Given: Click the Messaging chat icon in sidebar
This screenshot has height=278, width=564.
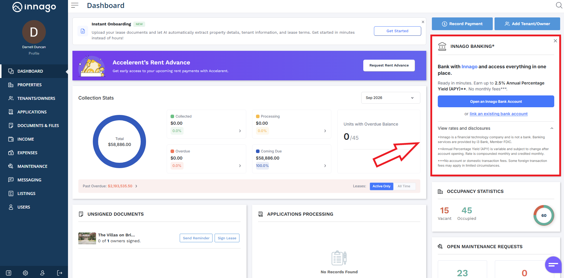Looking at the screenshot, I should coord(11,180).
